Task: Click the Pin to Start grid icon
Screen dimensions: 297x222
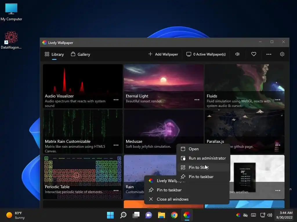Action: [183, 167]
